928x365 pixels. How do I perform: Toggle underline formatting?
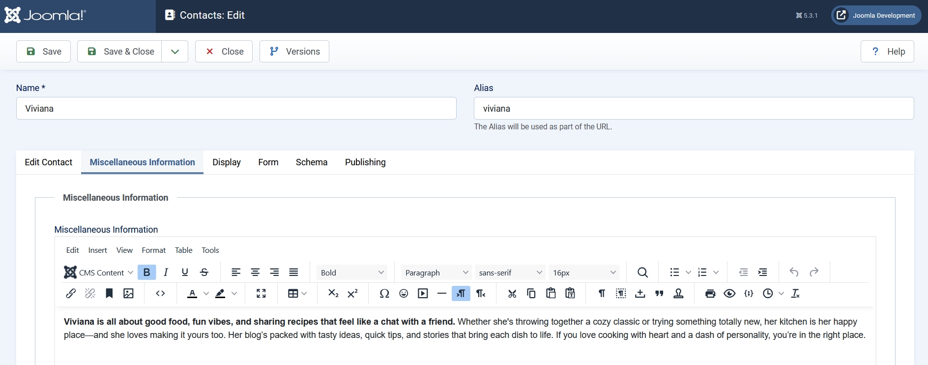click(x=185, y=272)
